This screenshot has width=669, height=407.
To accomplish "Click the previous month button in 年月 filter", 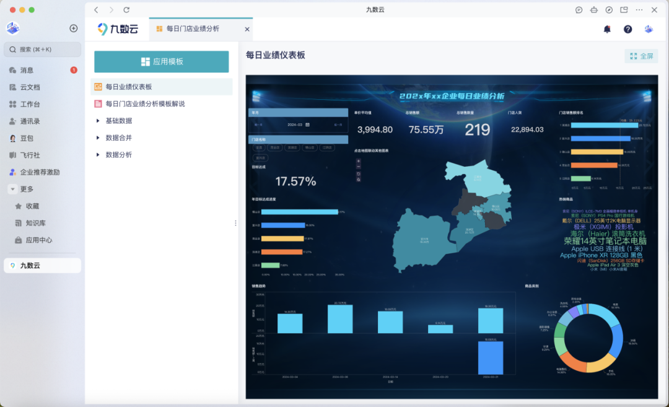I will click(x=258, y=125).
